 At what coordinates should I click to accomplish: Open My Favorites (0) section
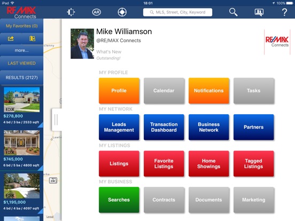[x=21, y=26]
